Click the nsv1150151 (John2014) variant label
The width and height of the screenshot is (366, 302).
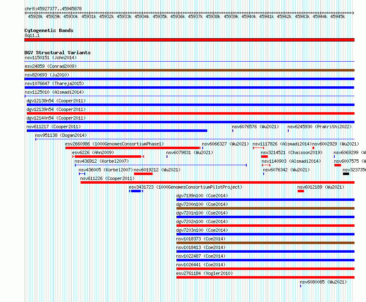51,58
